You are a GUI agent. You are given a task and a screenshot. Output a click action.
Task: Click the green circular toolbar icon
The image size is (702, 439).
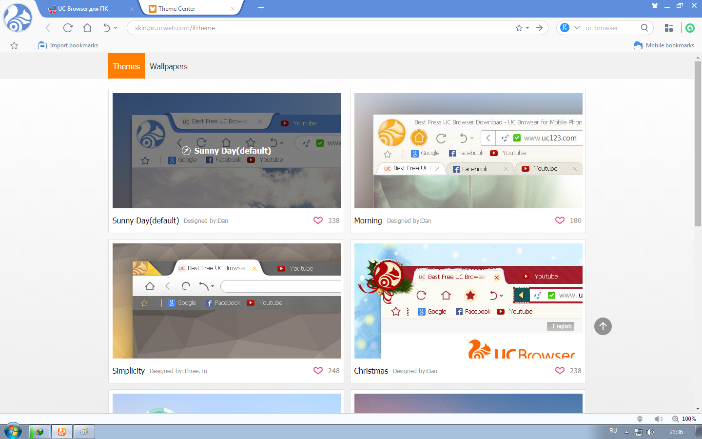point(690,28)
